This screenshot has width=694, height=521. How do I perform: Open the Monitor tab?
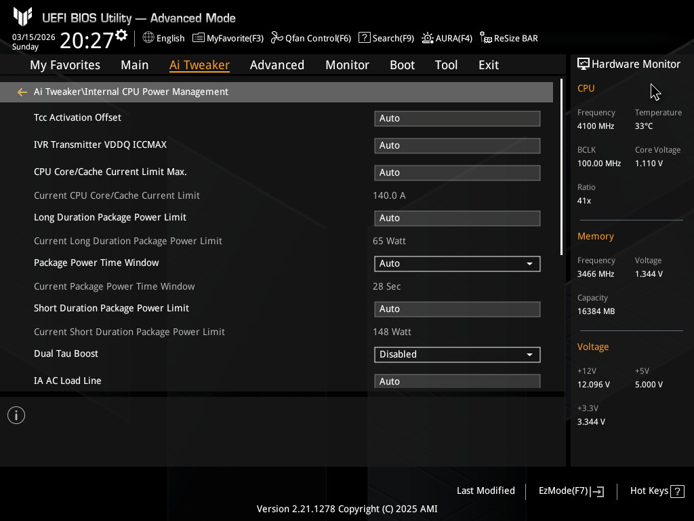(x=348, y=65)
